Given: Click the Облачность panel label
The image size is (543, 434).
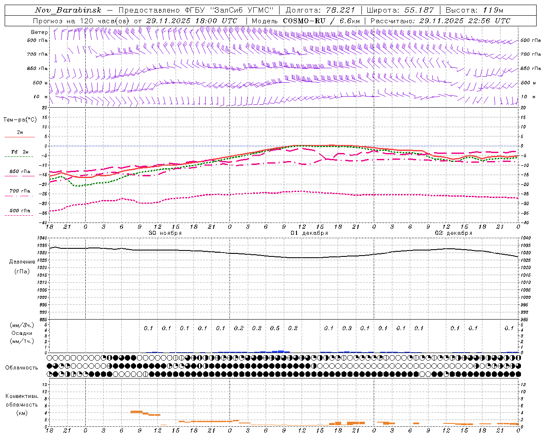Looking at the screenshot, I should point(22,367).
